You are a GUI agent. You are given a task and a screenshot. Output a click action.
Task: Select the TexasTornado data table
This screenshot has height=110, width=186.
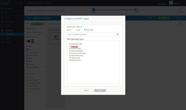coord(76,58)
